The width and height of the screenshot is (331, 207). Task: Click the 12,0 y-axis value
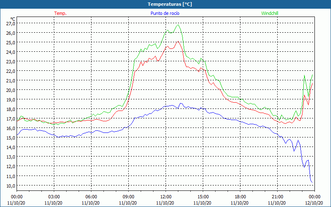(x=11, y=166)
